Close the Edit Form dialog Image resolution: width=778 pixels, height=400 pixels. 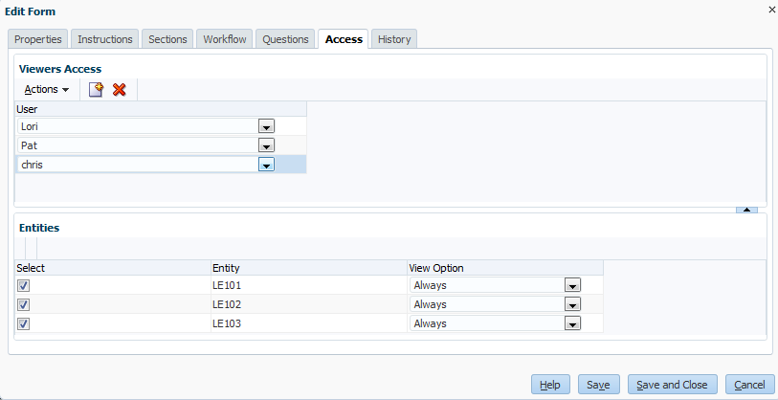point(771,10)
